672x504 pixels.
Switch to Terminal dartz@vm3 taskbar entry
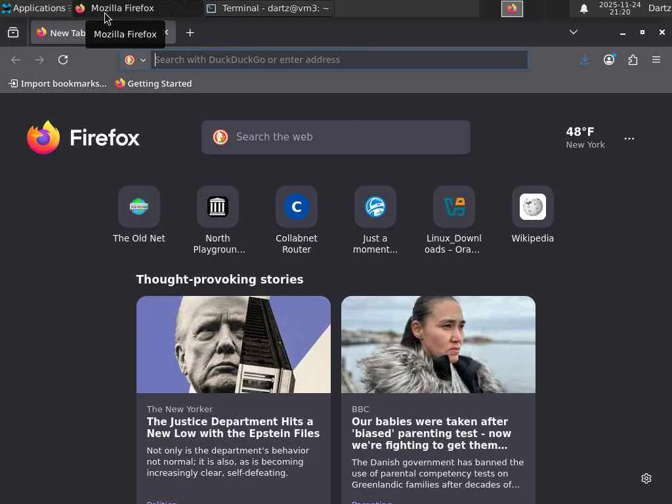pyautogui.click(x=268, y=8)
